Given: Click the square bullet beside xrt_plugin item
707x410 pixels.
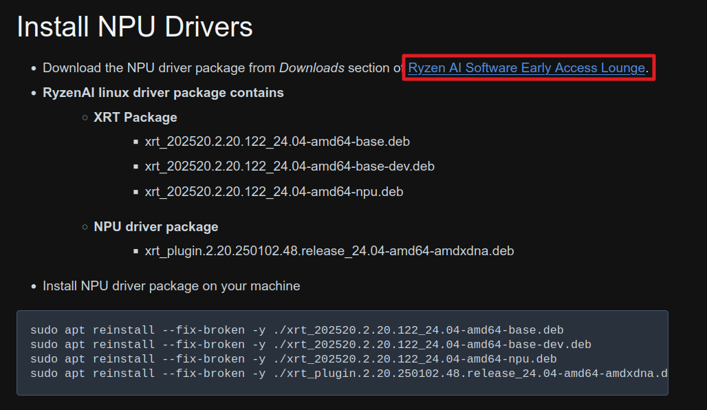Looking at the screenshot, I should pyautogui.click(x=136, y=252).
